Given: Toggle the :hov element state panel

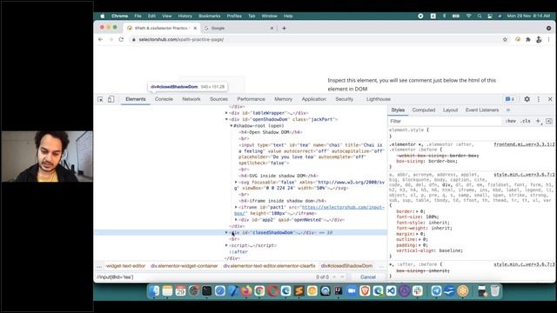Looking at the screenshot, I should point(511,121).
